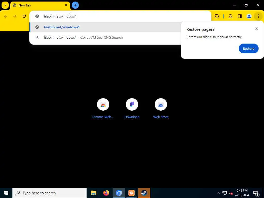Click the globe icon in address bar
264x198 pixels.
(x=37, y=16)
